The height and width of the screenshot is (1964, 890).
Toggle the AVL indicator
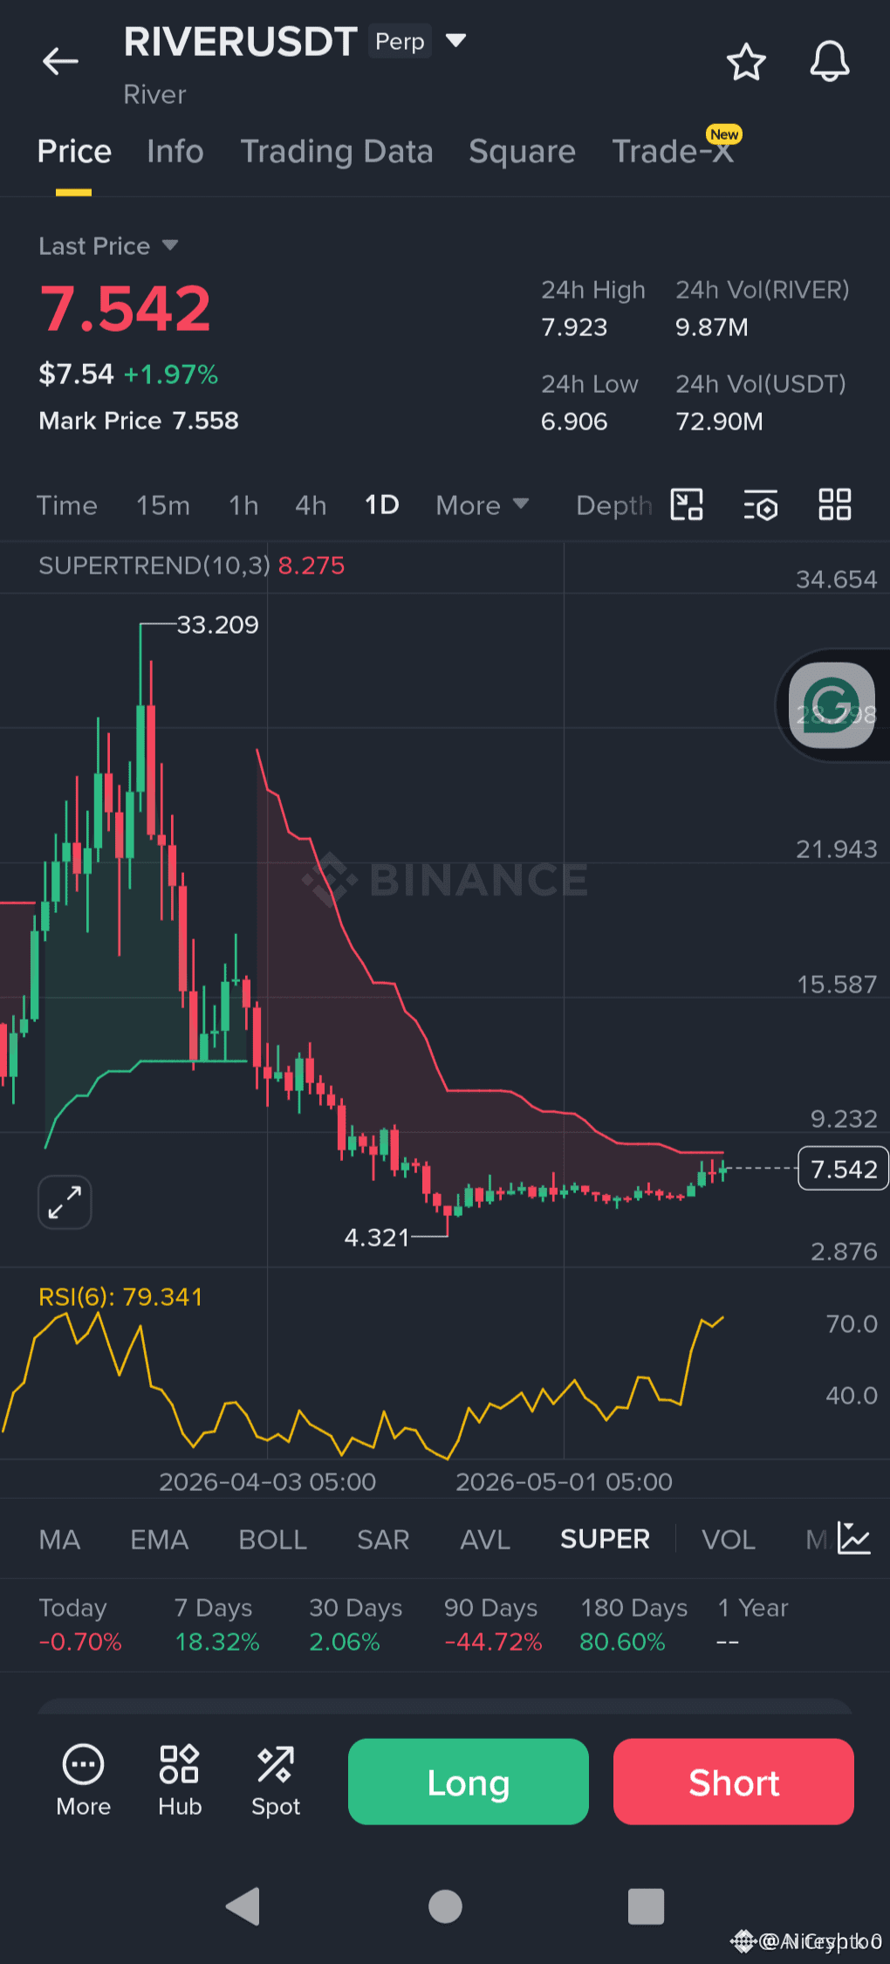coord(485,1540)
